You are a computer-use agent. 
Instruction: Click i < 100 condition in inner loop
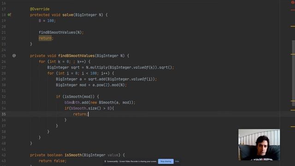point(90,73)
